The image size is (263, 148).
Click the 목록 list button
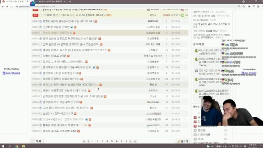point(37,141)
